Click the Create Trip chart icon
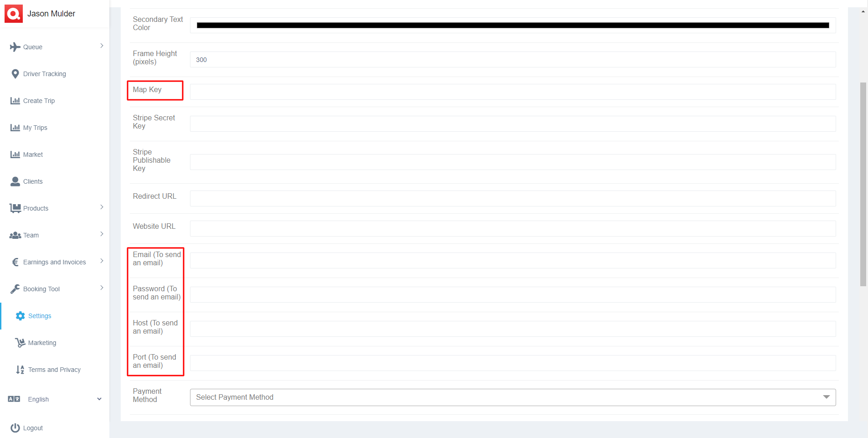The width and height of the screenshot is (868, 438). 15,101
